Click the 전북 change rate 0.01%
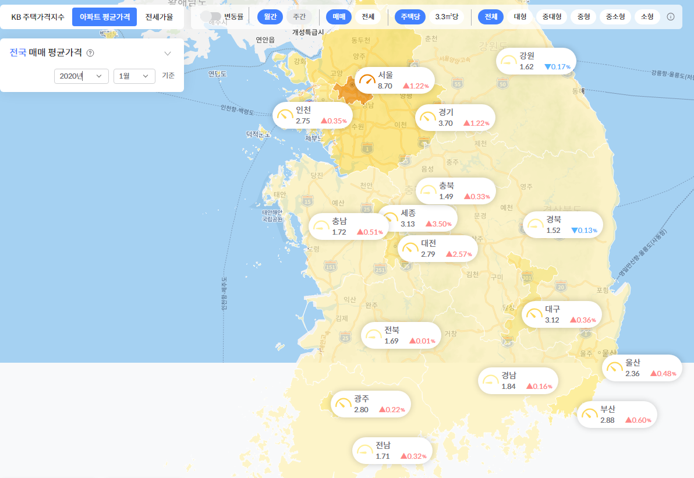The image size is (694, 478). (x=422, y=341)
